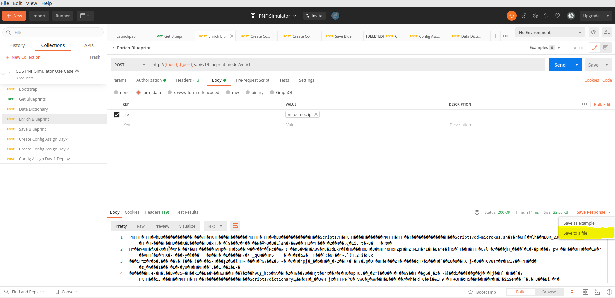Screen dimensions: 615x298
Task: Open the No Environment dropdown
Action: pyautogui.click(x=550, y=32)
